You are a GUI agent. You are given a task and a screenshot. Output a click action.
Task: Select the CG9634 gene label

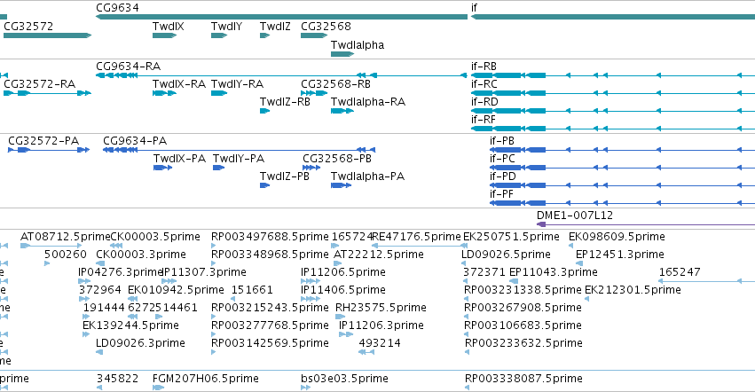(117, 8)
